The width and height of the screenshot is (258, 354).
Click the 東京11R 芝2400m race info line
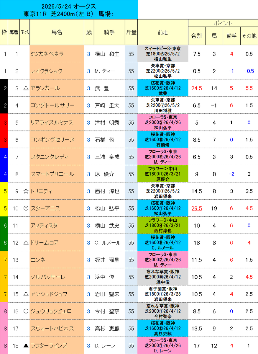point(69,14)
